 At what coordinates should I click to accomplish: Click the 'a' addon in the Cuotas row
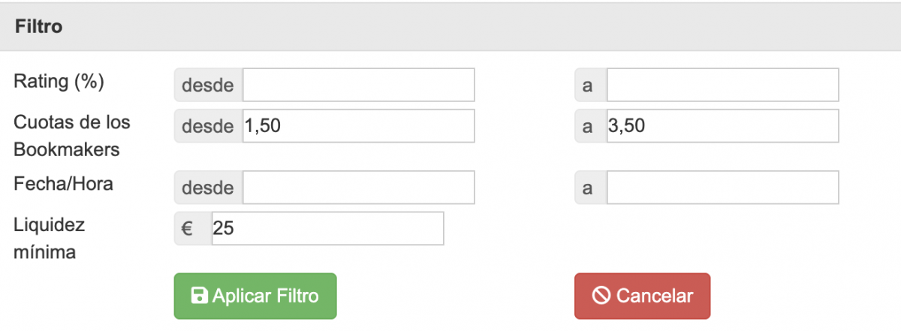coord(588,126)
